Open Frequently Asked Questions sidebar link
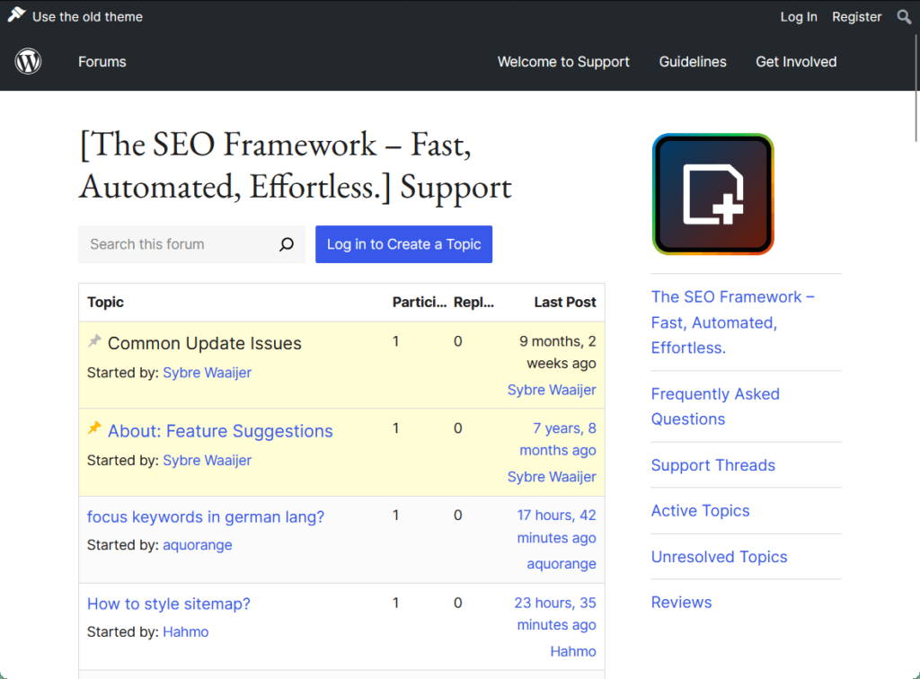This screenshot has height=679, width=920. 715,406
